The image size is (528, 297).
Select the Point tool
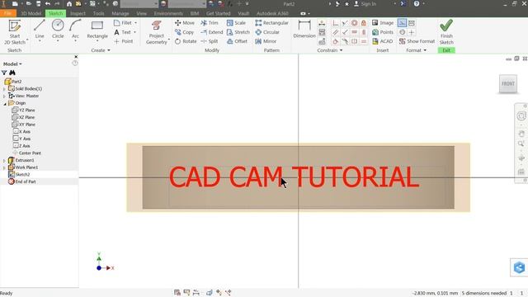pyautogui.click(x=123, y=41)
